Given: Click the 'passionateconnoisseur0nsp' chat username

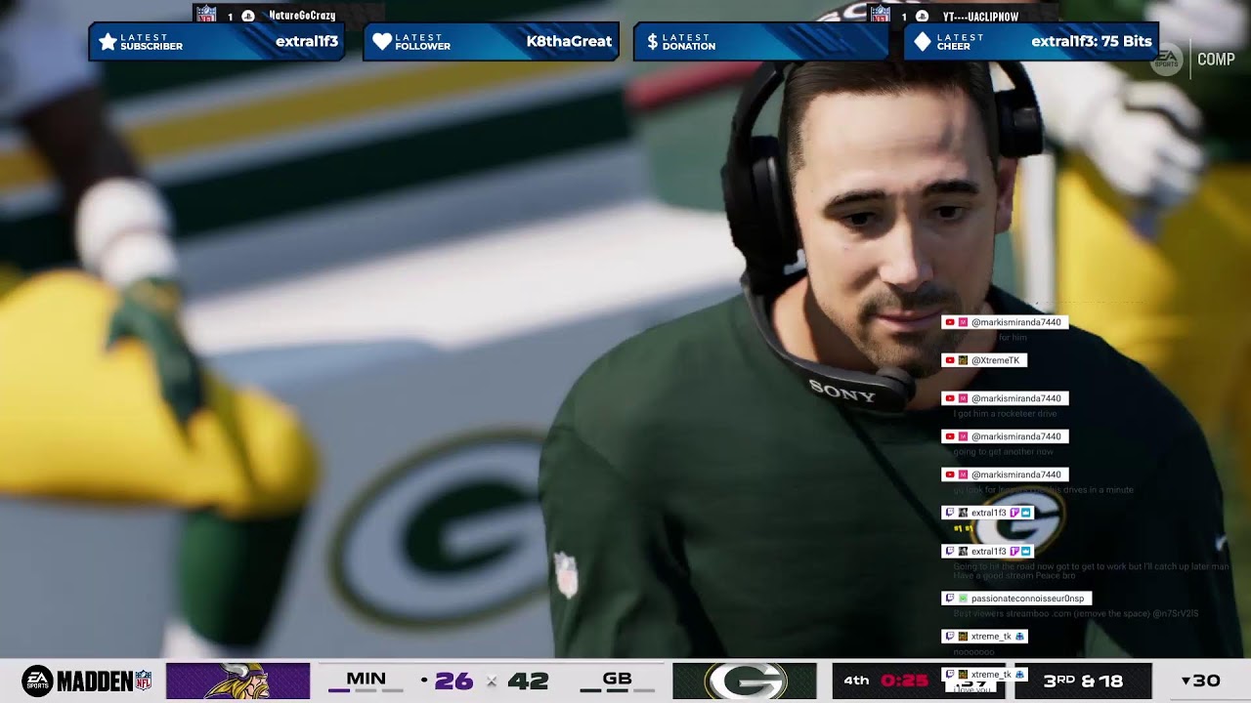Looking at the screenshot, I should [1028, 599].
